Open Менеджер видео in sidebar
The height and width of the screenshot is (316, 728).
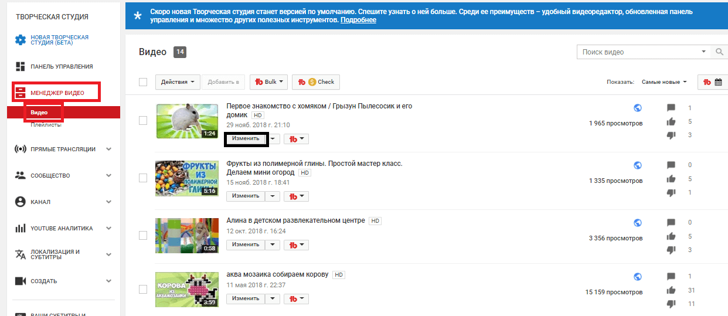(x=57, y=93)
